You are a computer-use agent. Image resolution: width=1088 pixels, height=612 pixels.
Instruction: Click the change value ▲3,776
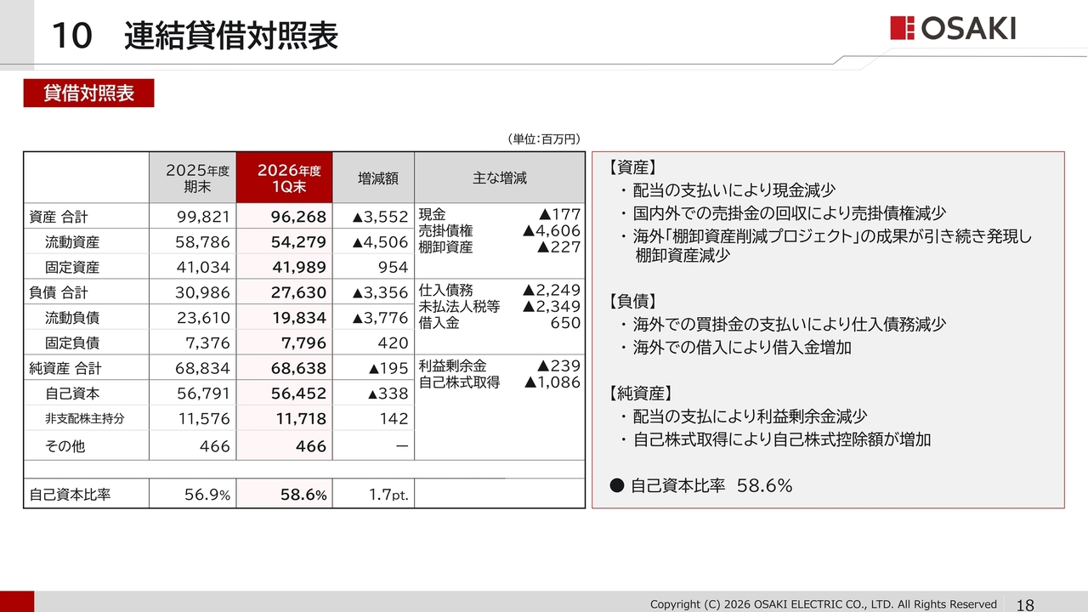(x=381, y=318)
